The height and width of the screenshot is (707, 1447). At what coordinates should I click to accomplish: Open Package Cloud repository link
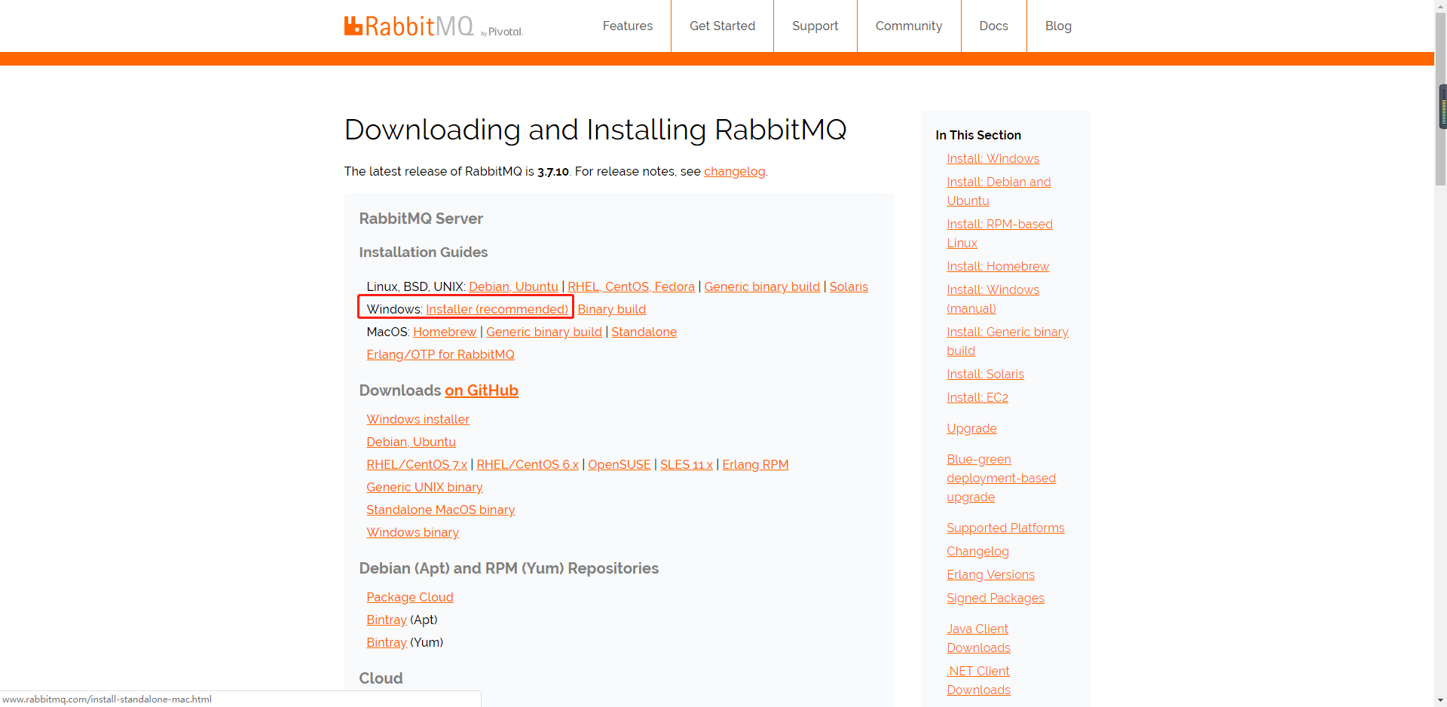[x=409, y=597]
